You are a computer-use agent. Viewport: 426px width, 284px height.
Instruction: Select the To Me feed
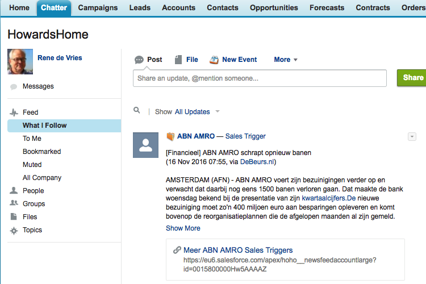coord(32,139)
